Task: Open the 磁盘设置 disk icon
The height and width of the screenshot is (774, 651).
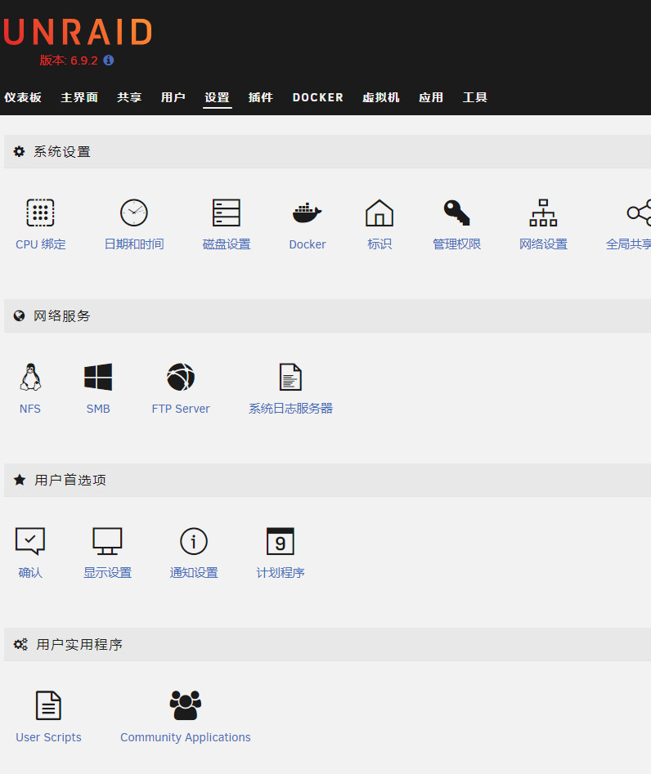Action: pos(227,213)
